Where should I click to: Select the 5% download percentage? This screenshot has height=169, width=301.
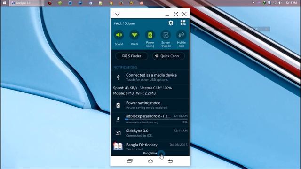tap(185, 122)
